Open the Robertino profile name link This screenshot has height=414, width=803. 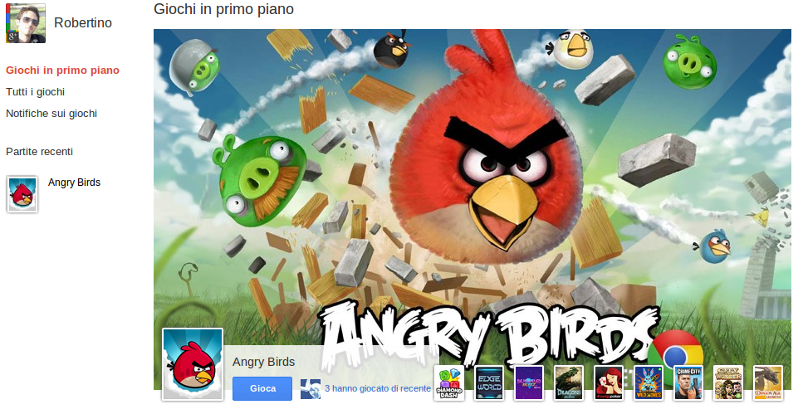pyautogui.click(x=83, y=23)
